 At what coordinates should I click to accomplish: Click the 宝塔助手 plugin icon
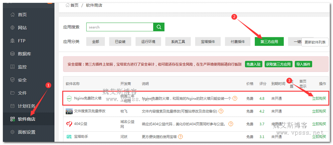(x=69, y=136)
